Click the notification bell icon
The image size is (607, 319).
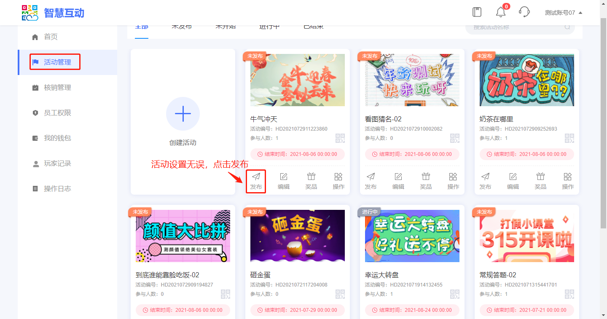click(500, 12)
